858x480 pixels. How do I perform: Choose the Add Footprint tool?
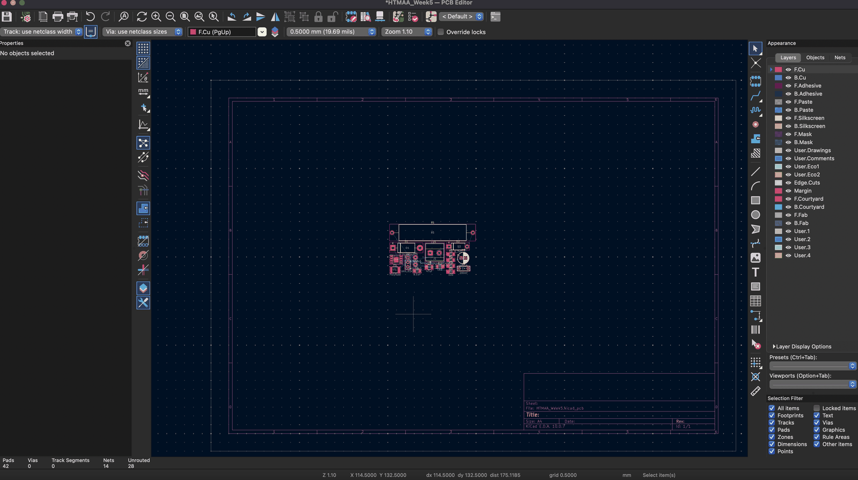tap(756, 82)
